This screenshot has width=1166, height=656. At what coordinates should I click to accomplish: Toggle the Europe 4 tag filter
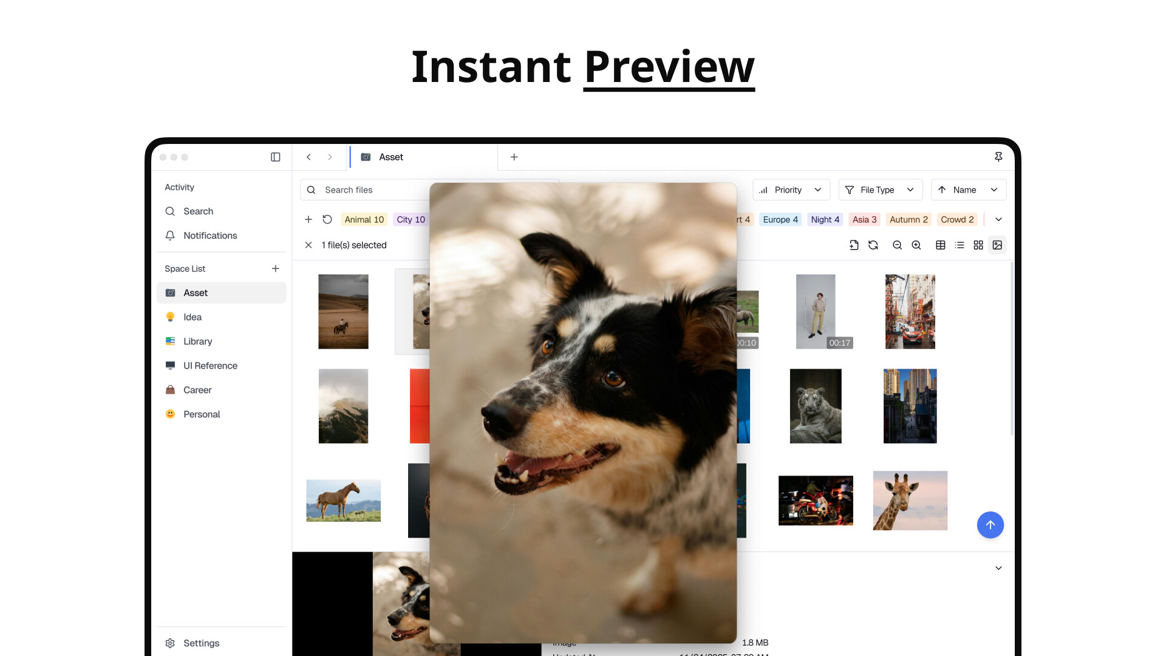pos(780,219)
